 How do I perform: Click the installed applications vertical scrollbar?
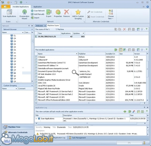147,69
